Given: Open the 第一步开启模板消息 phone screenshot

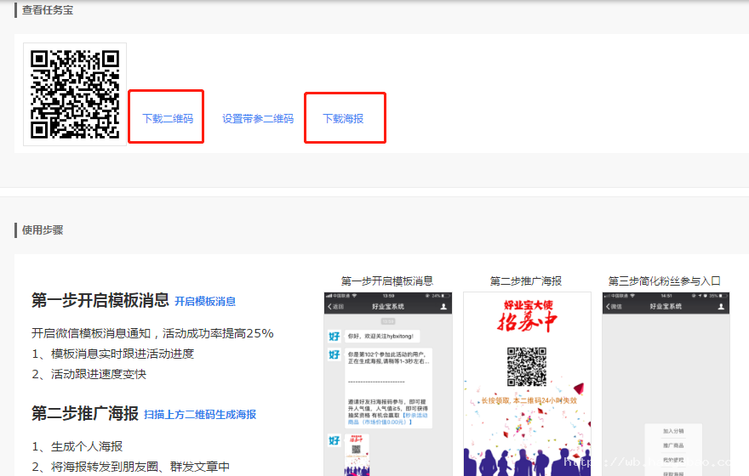Looking at the screenshot, I should (388, 384).
